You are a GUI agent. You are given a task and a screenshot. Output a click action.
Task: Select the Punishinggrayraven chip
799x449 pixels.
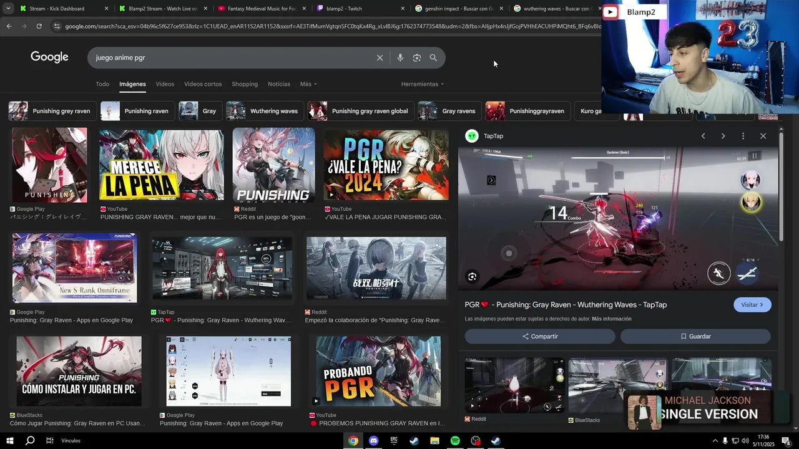tap(527, 111)
